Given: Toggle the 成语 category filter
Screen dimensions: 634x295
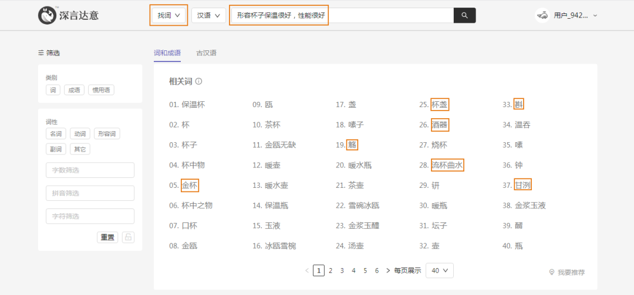Looking at the screenshot, I should (74, 90).
